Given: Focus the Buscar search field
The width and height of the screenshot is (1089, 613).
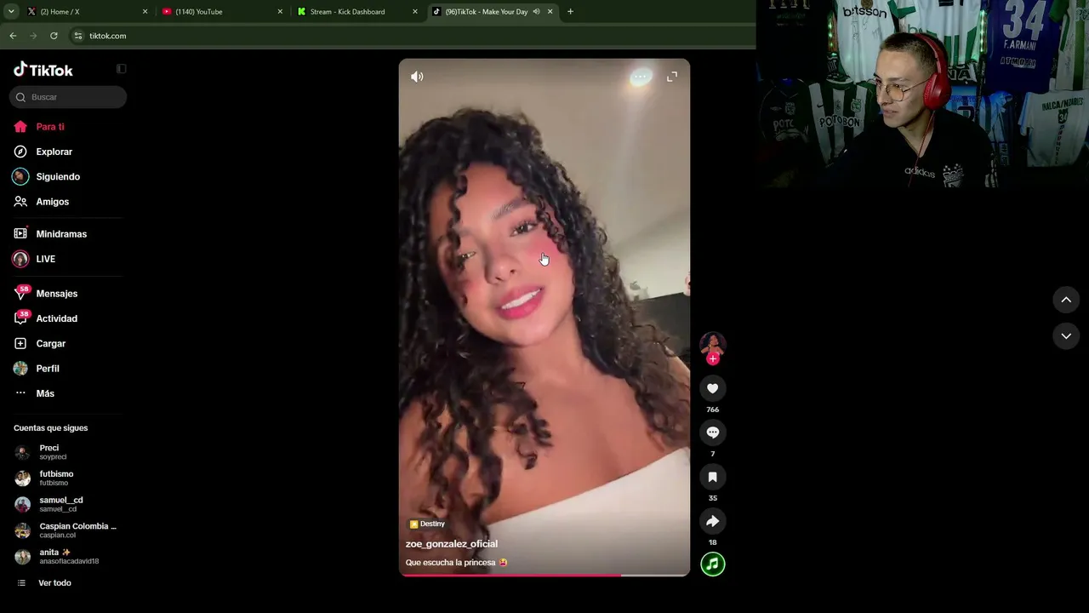Looking at the screenshot, I should (x=68, y=97).
